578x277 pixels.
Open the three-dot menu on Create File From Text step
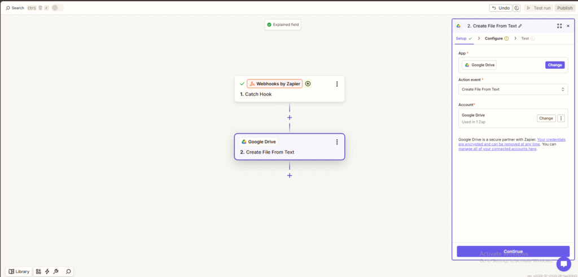(x=336, y=142)
